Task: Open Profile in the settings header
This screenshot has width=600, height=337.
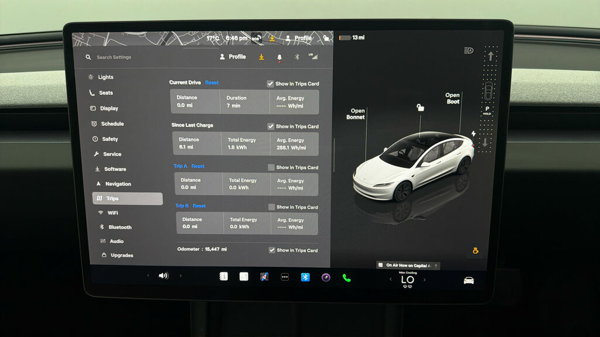Action: 233,57
